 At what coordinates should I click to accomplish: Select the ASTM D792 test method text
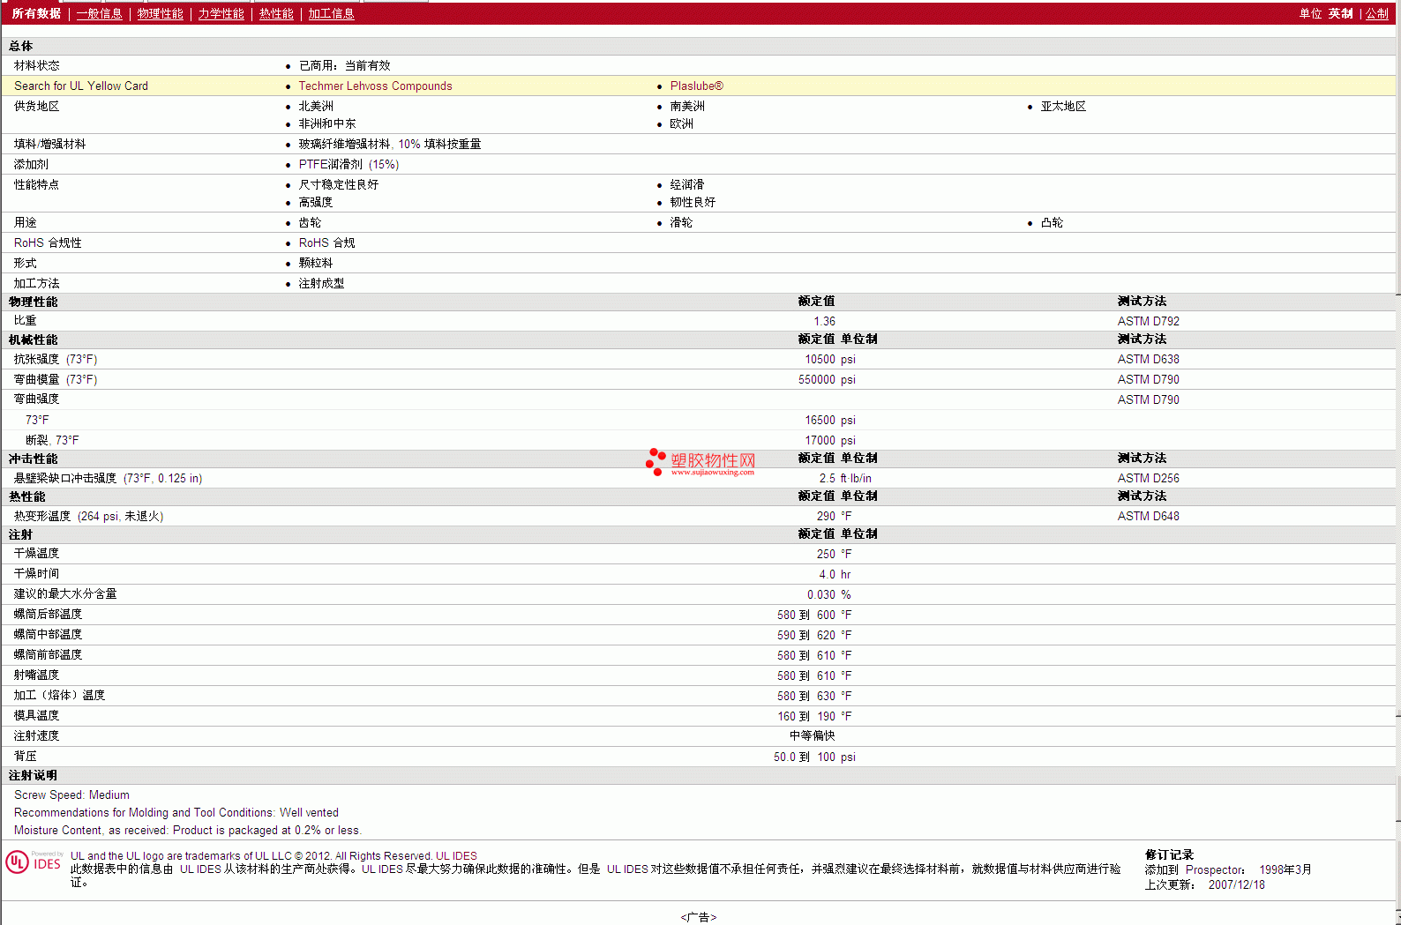tap(1148, 322)
